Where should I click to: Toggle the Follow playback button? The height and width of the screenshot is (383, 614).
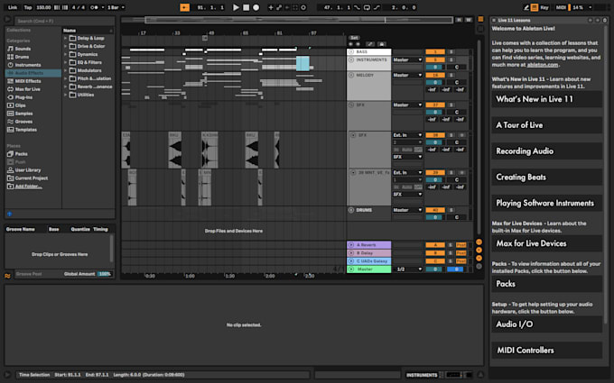tap(184, 7)
